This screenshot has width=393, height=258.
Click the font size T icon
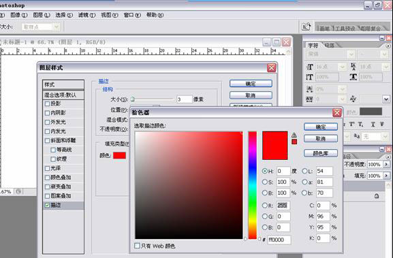tap(310, 67)
